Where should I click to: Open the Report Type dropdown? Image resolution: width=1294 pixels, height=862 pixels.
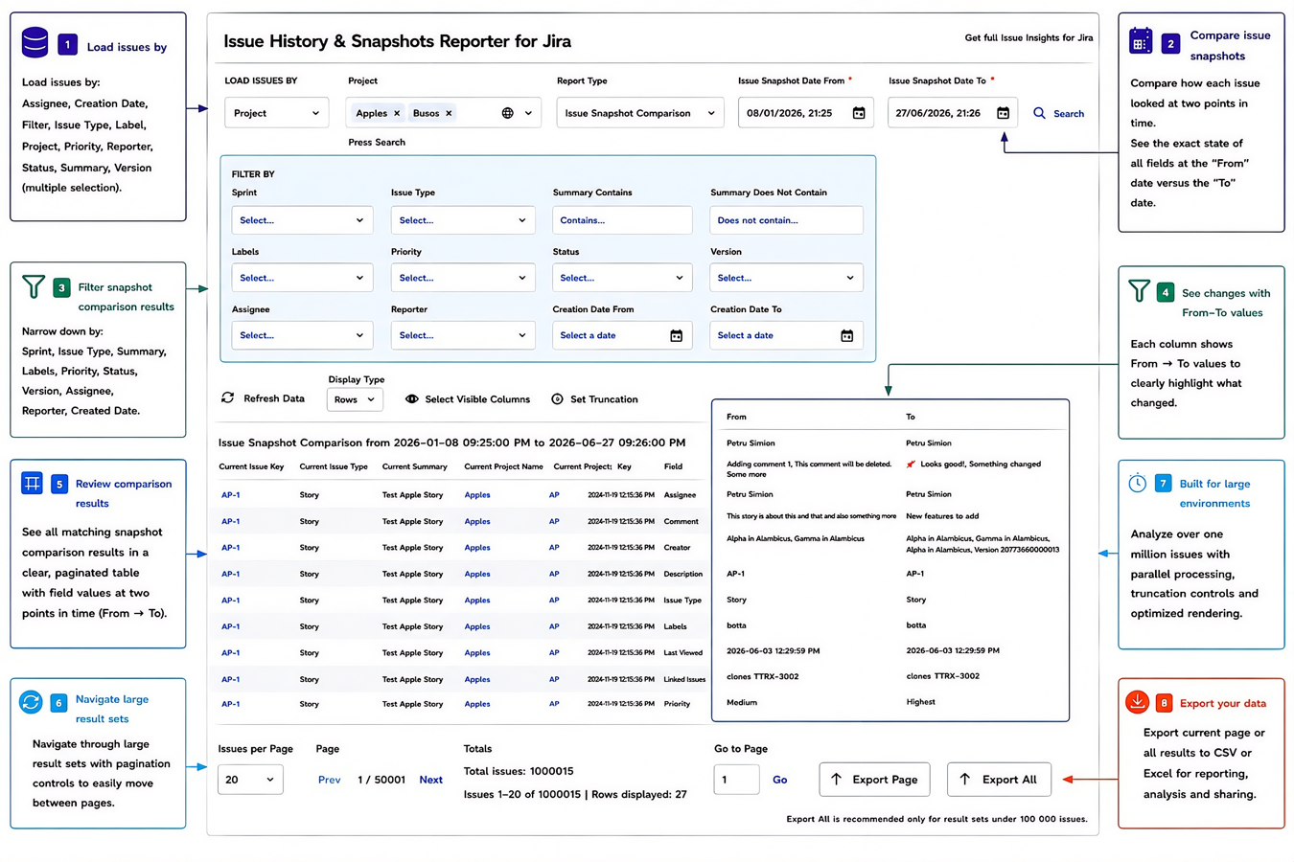tap(639, 113)
